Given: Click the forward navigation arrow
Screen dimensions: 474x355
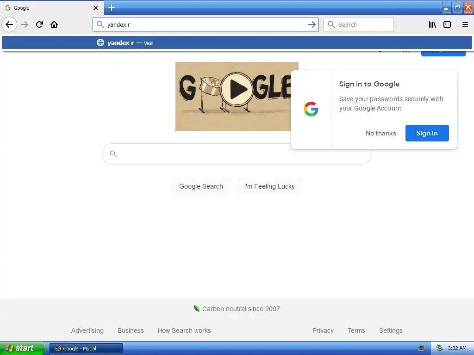Looking at the screenshot, I should click(x=25, y=24).
